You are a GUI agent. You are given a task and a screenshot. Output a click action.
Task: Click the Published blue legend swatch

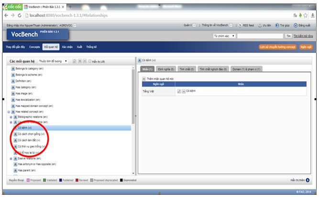point(60,180)
